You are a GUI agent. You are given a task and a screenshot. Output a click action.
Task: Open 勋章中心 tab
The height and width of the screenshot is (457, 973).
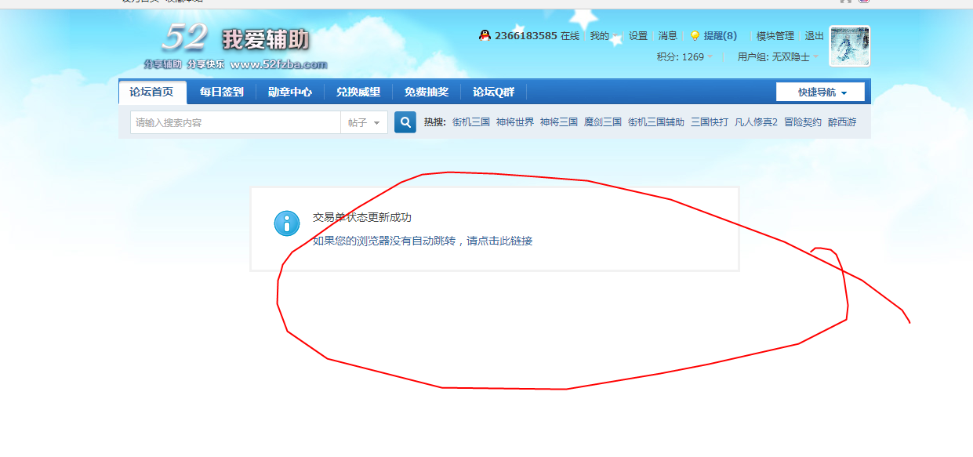[290, 92]
